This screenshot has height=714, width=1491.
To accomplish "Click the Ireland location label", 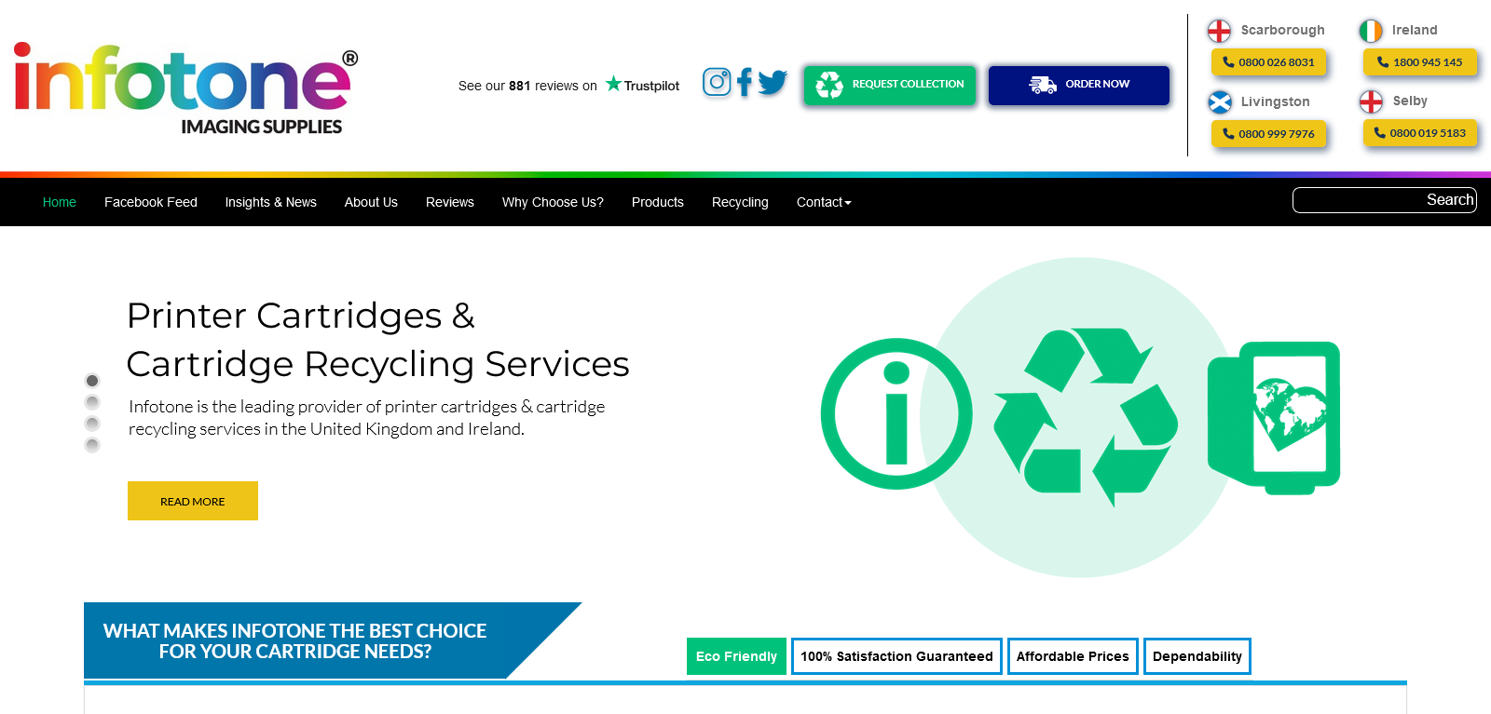I will pyautogui.click(x=1415, y=30).
